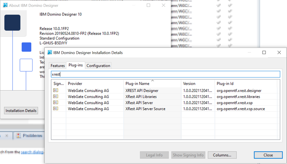Click Domino Designer icon in About window title bar
This screenshot has width=287, height=164.
point(5,5)
